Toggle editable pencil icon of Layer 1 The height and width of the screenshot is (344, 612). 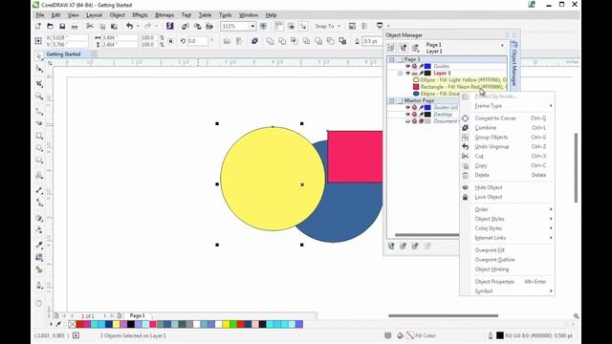point(421,73)
